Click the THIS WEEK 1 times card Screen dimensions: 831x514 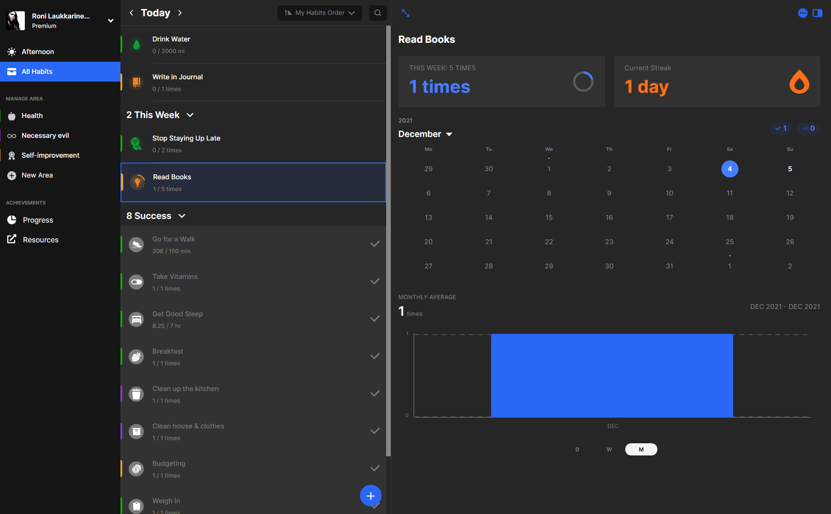click(x=501, y=82)
